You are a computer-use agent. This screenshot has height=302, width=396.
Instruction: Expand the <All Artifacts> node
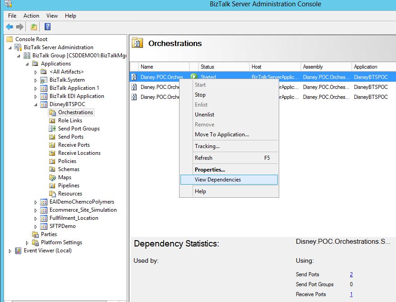(x=36, y=72)
